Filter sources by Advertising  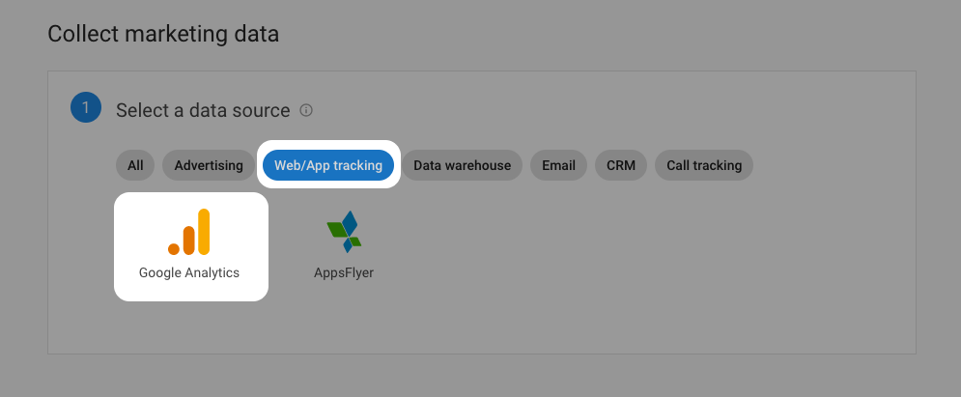pyautogui.click(x=209, y=165)
